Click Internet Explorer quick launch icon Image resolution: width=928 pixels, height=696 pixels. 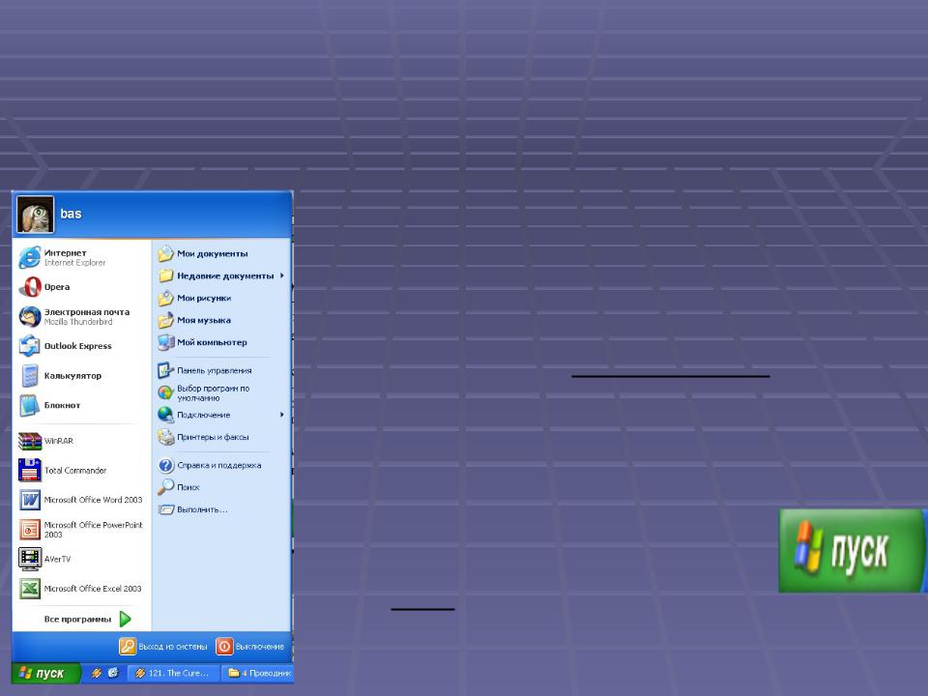[x=113, y=673]
